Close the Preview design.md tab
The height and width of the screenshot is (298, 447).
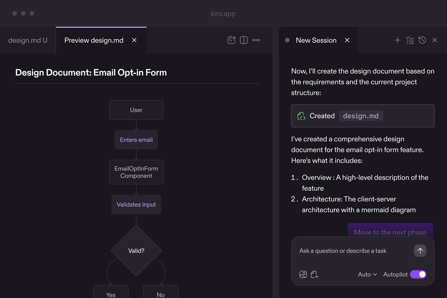(x=134, y=40)
